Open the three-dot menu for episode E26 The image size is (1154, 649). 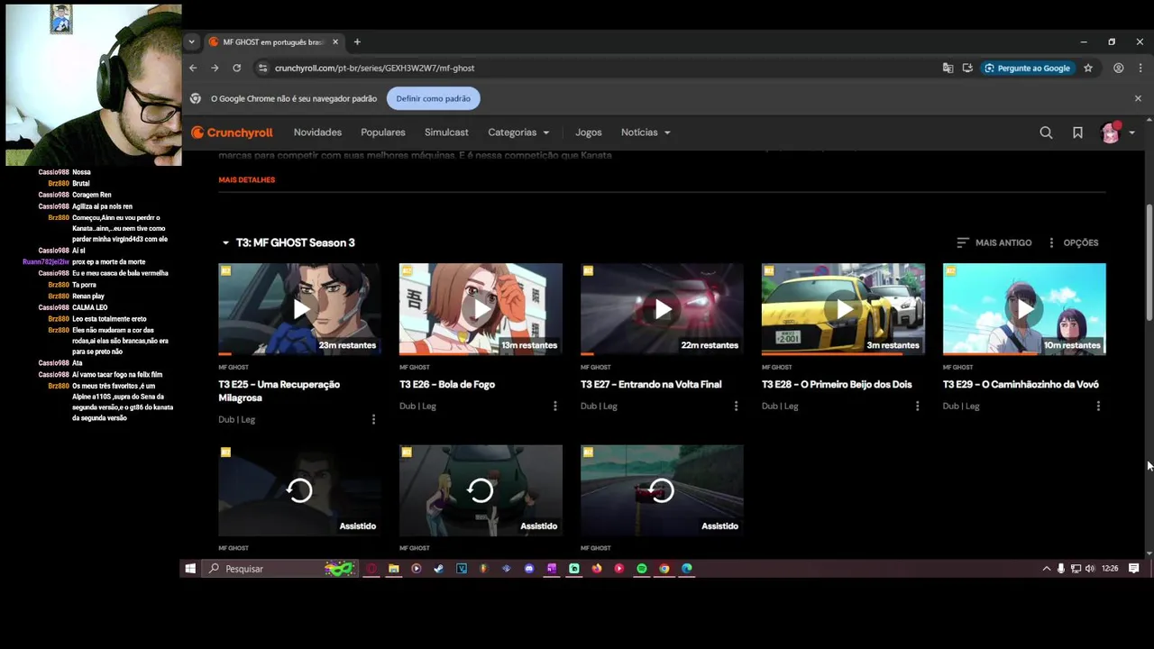click(x=554, y=406)
